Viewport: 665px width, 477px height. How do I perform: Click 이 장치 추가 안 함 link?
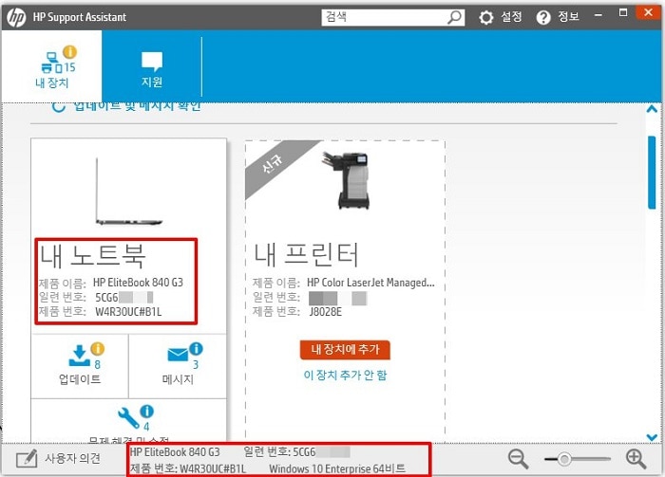click(x=345, y=375)
